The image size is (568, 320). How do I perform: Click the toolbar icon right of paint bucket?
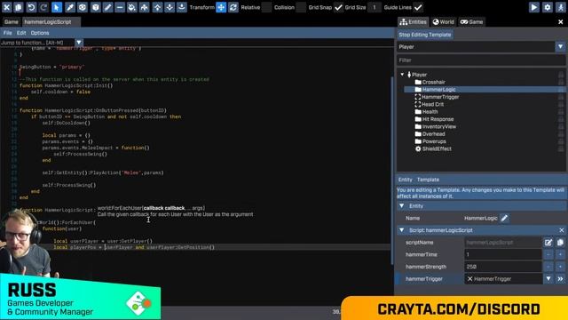click(x=145, y=7)
